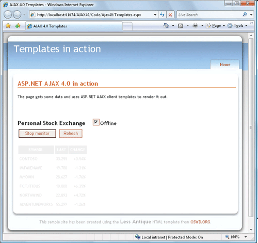Click the Live Search input box
The width and height of the screenshot is (258, 243).
click(209, 15)
